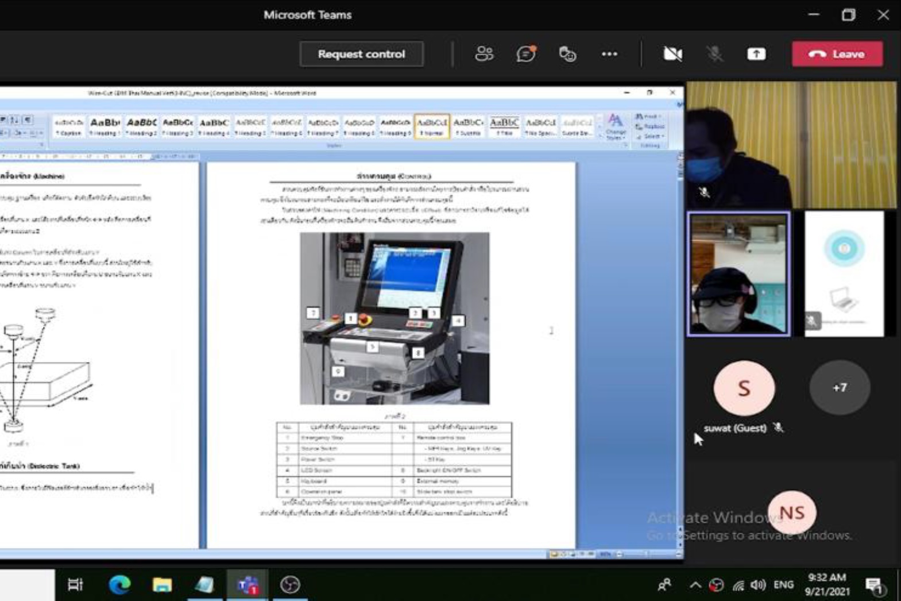Open the More actions ellipsis menu
This screenshot has width=901, height=601.
pos(609,54)
